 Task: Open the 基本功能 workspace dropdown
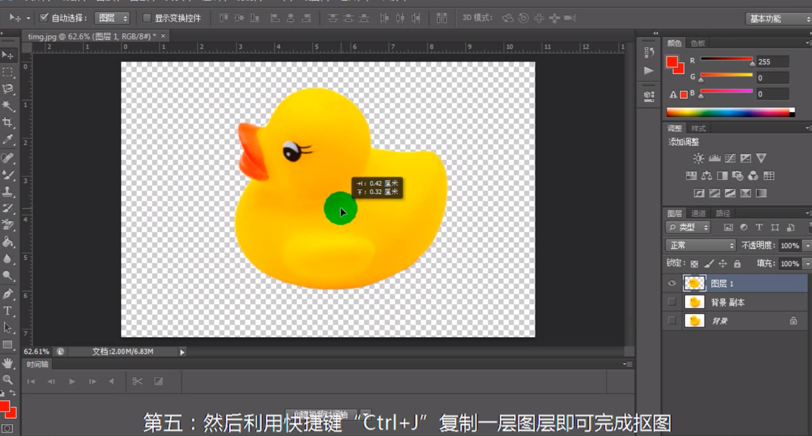pyautogui.click(x=778, y=18)
